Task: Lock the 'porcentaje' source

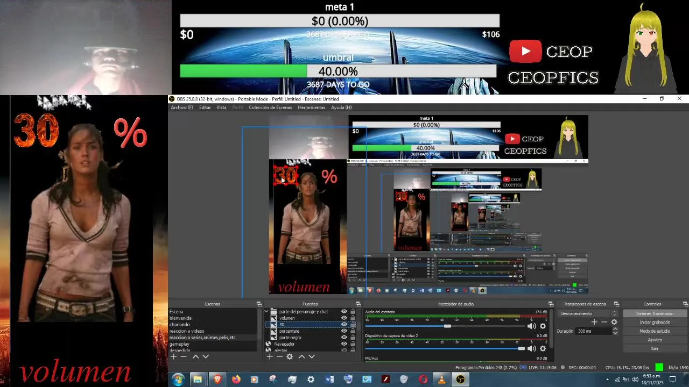Action: click(353, 331)
